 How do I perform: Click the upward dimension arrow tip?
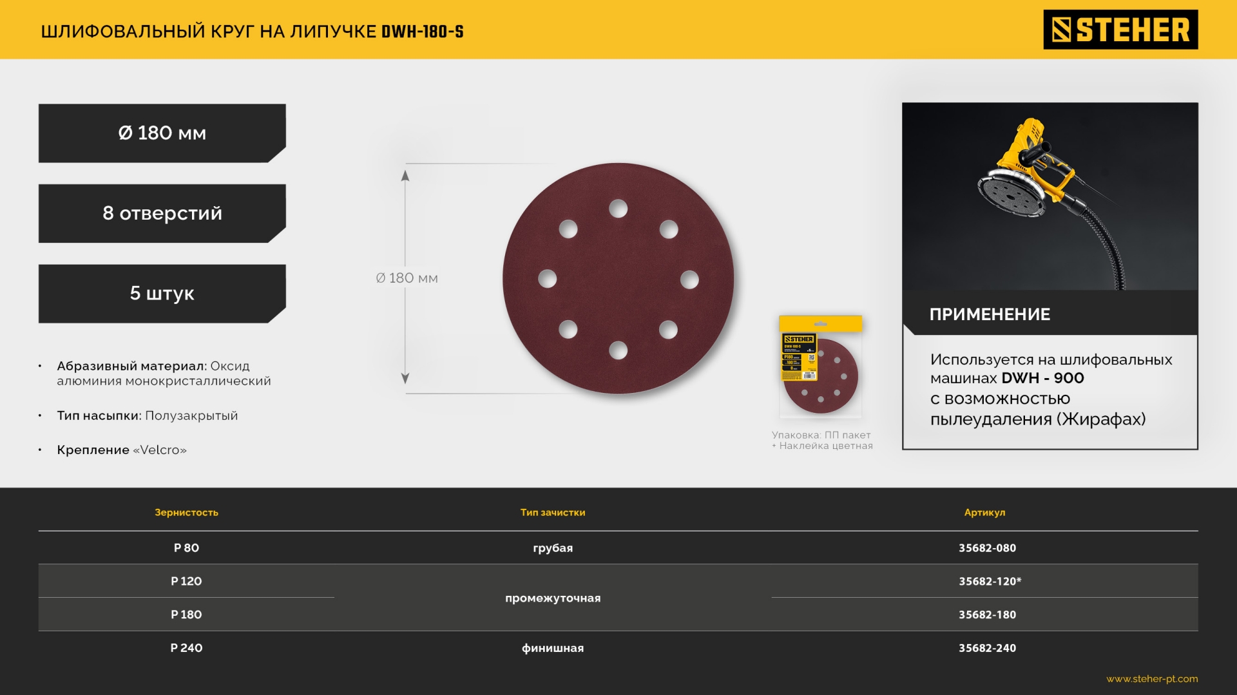point(405,175)
